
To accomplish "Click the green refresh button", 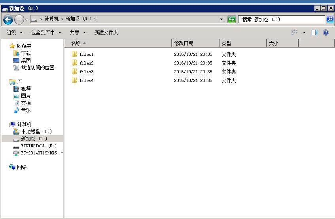I will click(231, 19).
